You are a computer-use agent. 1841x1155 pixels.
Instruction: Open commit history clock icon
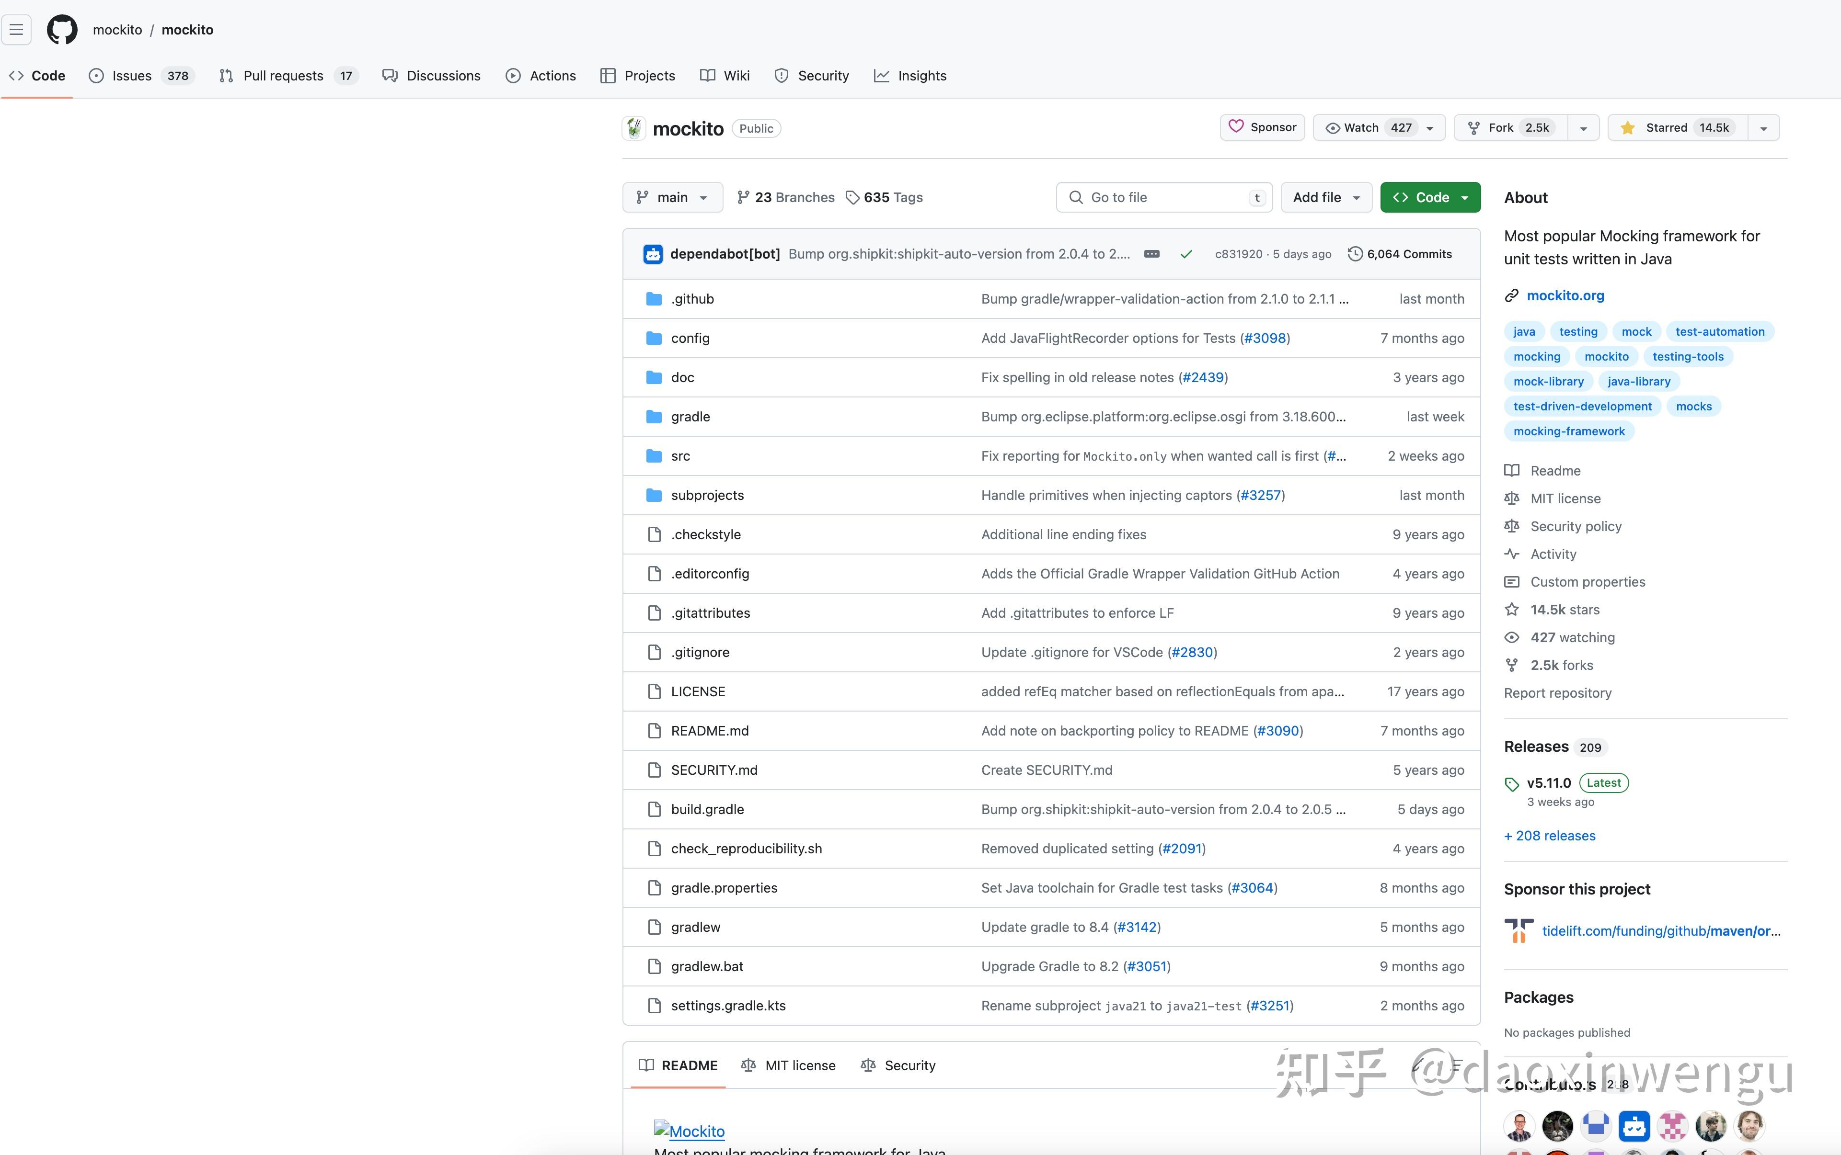pyautogui.click(x=1355, y=254)
